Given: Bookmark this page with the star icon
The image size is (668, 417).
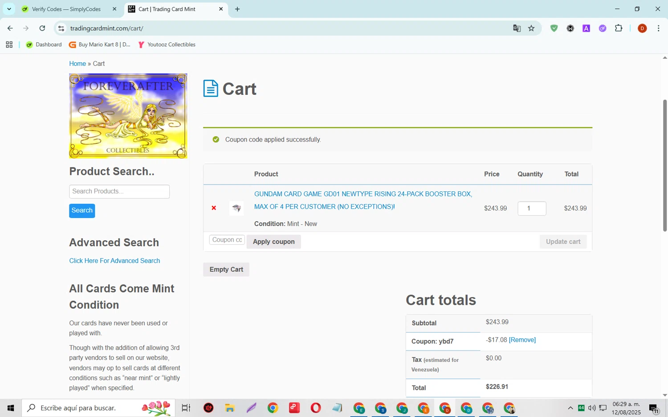Looking at the screenshot, I should 531,28.
